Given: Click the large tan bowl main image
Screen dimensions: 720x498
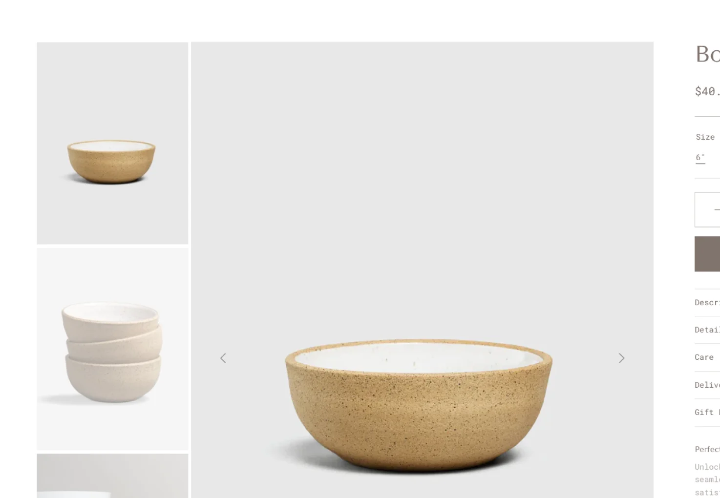Looking at the screenshot, I should click(422, 270).
